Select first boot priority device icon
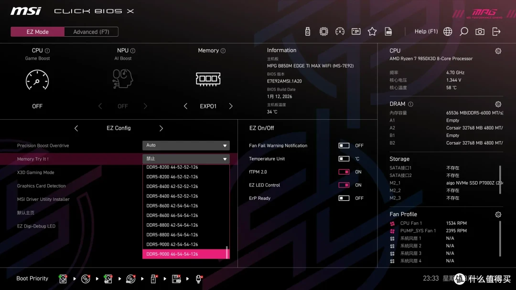This screenshot has height=290, width=516. [x=63, y=279]
